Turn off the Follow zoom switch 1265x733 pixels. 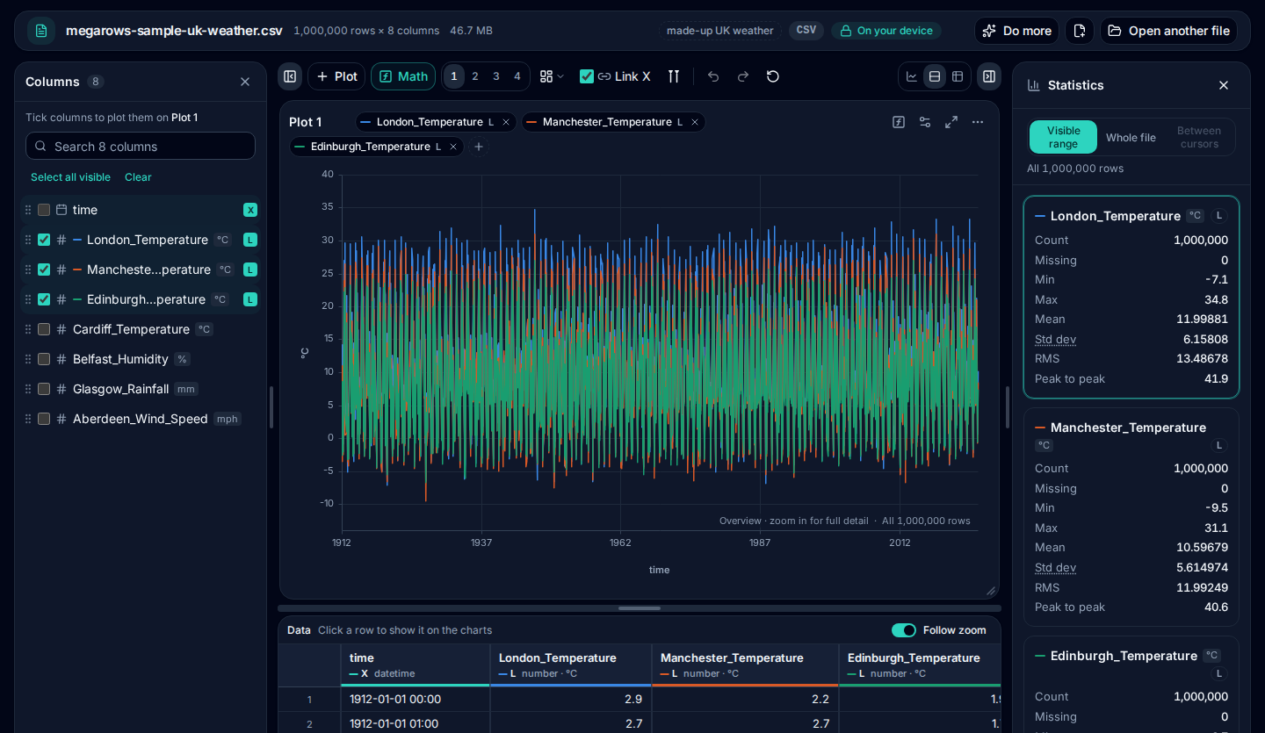point(904,630)
